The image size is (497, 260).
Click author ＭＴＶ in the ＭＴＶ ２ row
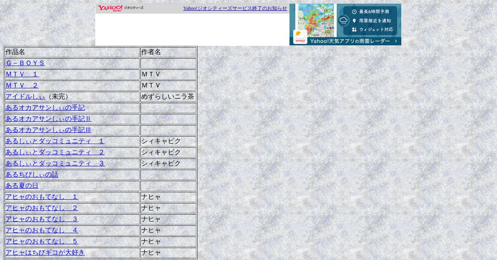[x=151, y=85]
